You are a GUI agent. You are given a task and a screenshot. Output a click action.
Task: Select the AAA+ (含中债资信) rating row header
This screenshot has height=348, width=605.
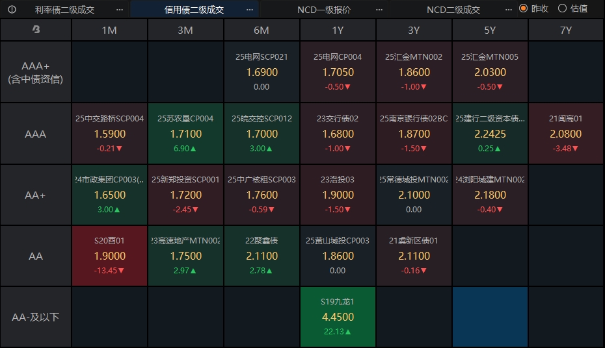pyautogui.click(x=36, y=72)
